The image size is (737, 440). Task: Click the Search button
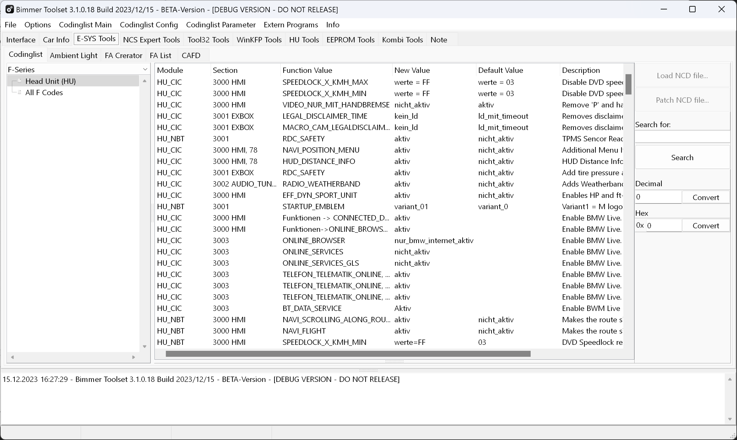(682, 157)
